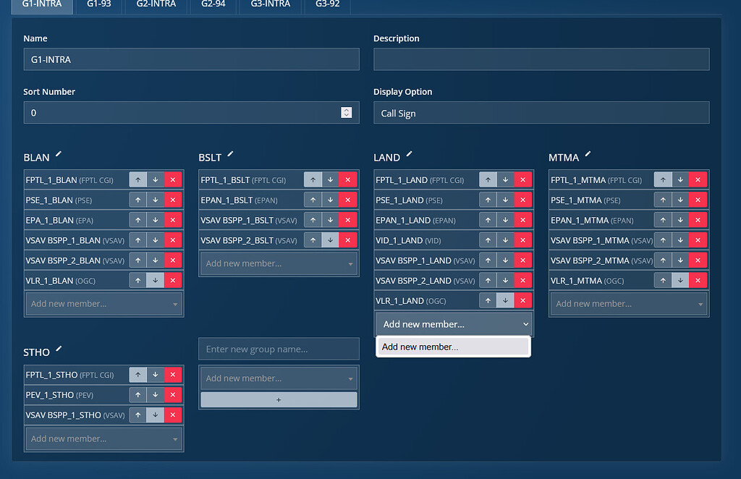Image resolution: width=741 pixels, height=479 pixels.
Task: Edit the BLAN group name pencil icon
Action: click(x=59, y=154)
